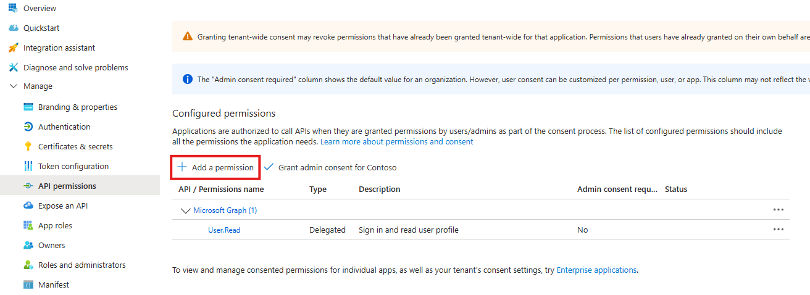This screenshot has width=810, height=295.
Task: Click the Expose an API cloud icon
Action: pyautogui.click(x=28, y=206)
